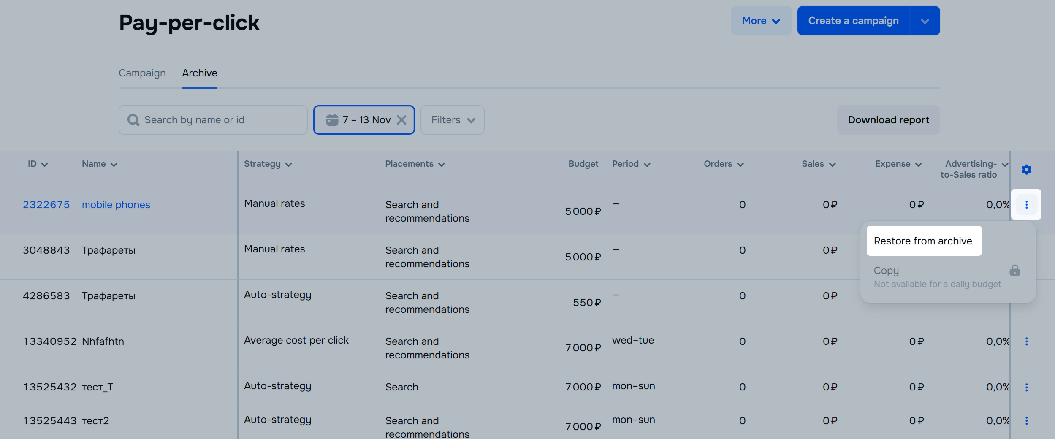Open the More dropdown menu
The width and height of the screenshot is (1055, 439).
tap(761, 21)
